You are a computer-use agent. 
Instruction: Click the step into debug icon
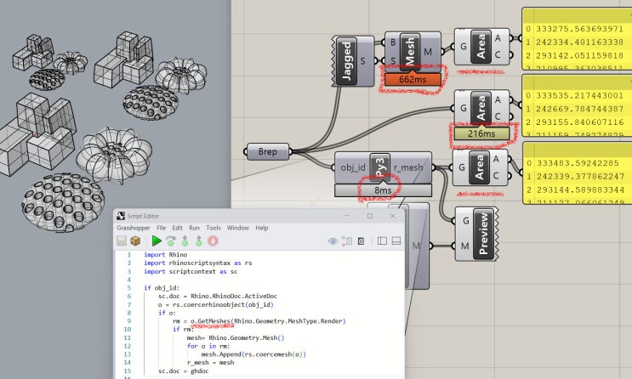pos(185,240)
